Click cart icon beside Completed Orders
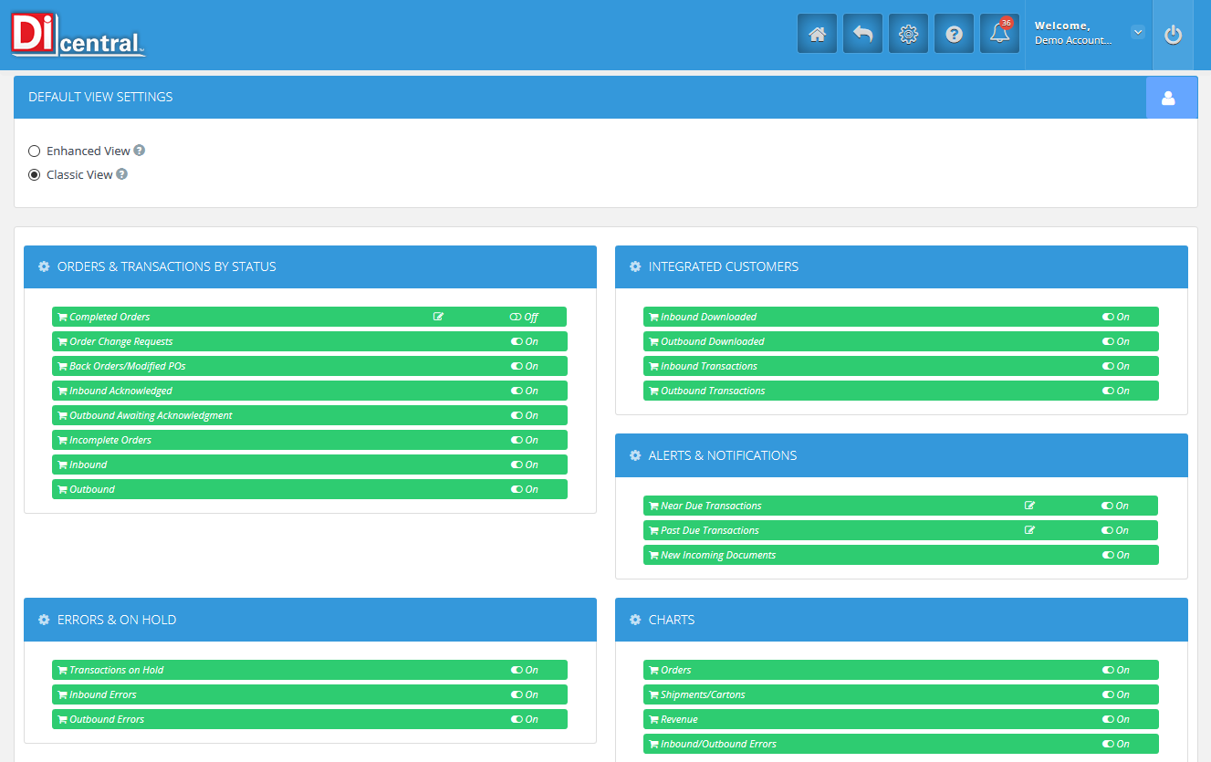 coord(62,317)
